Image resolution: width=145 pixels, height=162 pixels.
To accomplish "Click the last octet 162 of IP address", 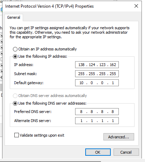I will pos(113,65).
